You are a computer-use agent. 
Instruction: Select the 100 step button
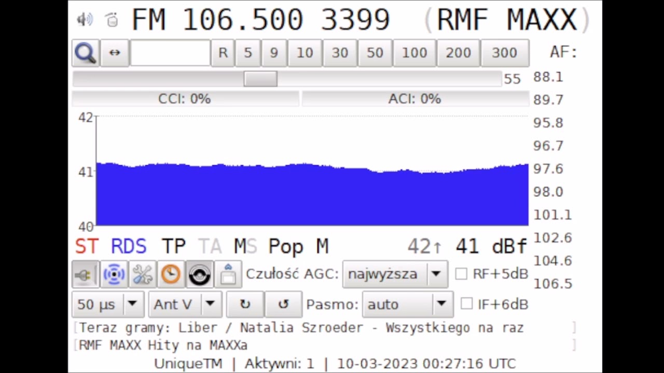[414, 53]
